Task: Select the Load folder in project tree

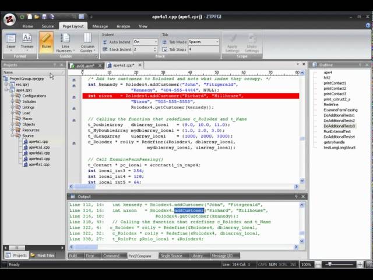Action: coord(26,113)
